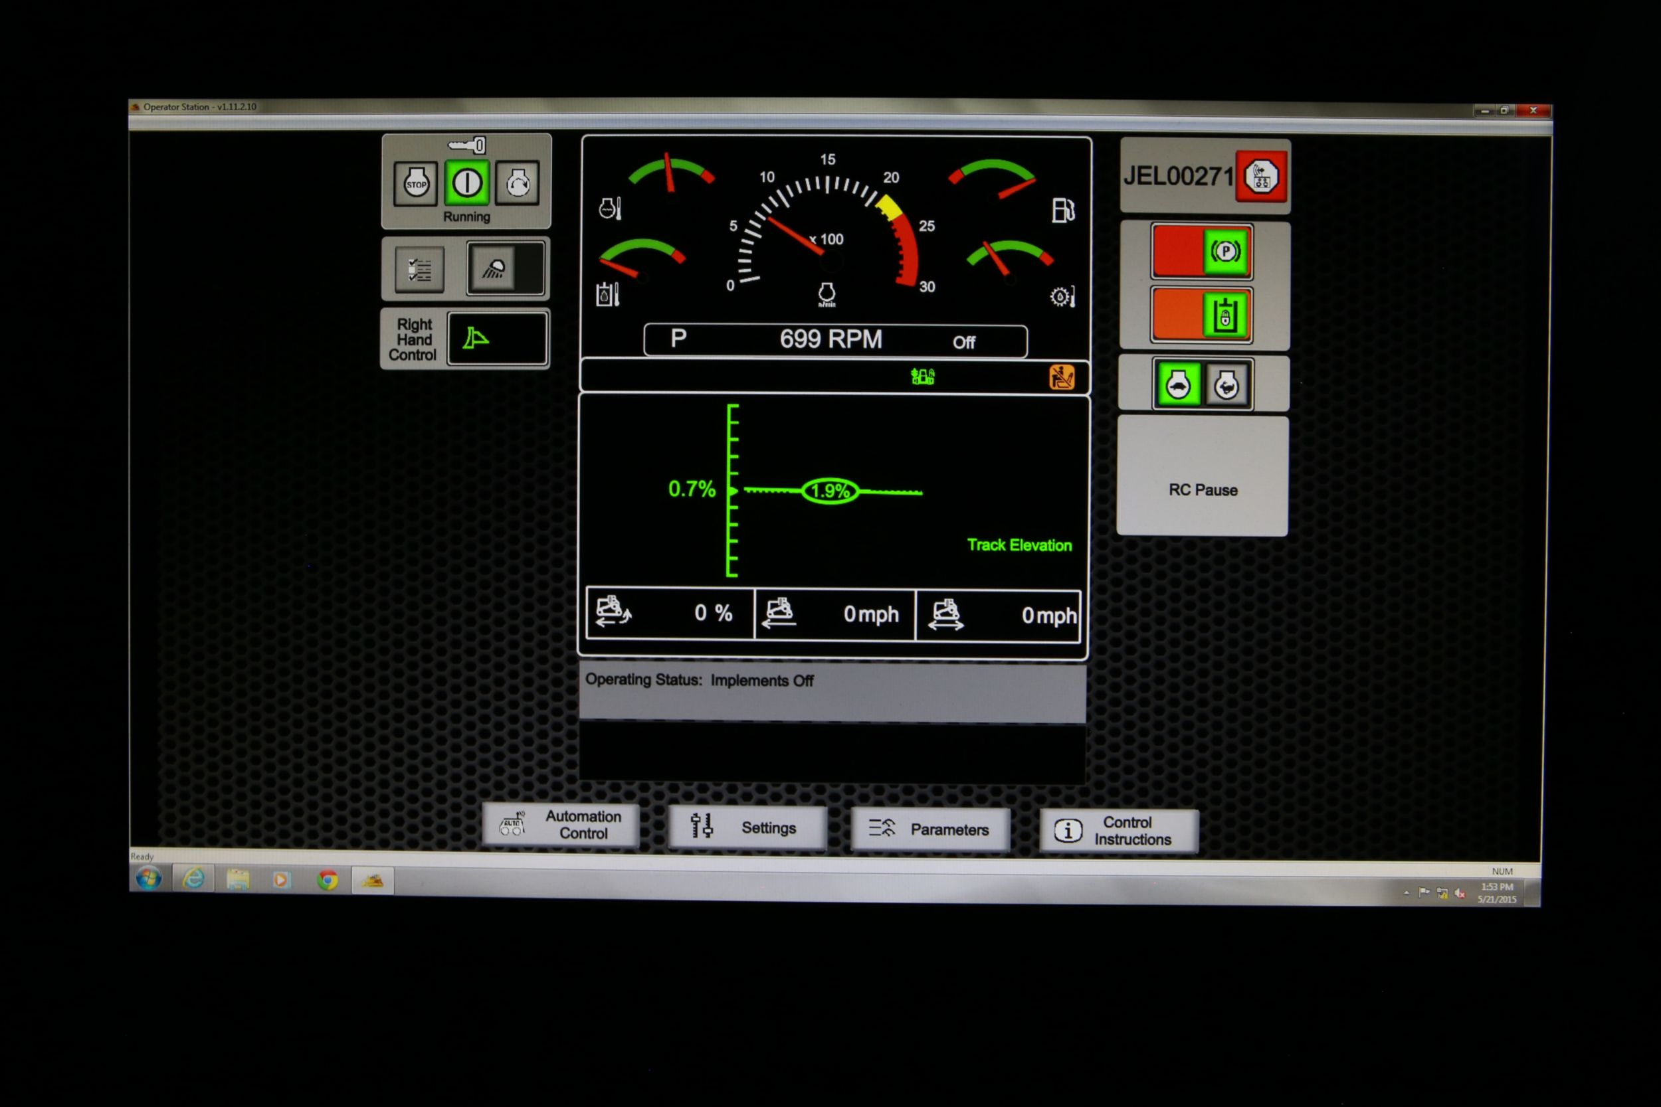Click the 1.9% track elevation indicator
Screen dimensions: 1661x1107
[830, 491]
